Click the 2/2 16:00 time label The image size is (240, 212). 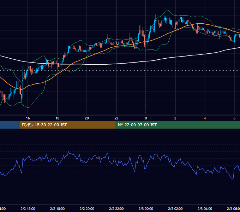28,208
